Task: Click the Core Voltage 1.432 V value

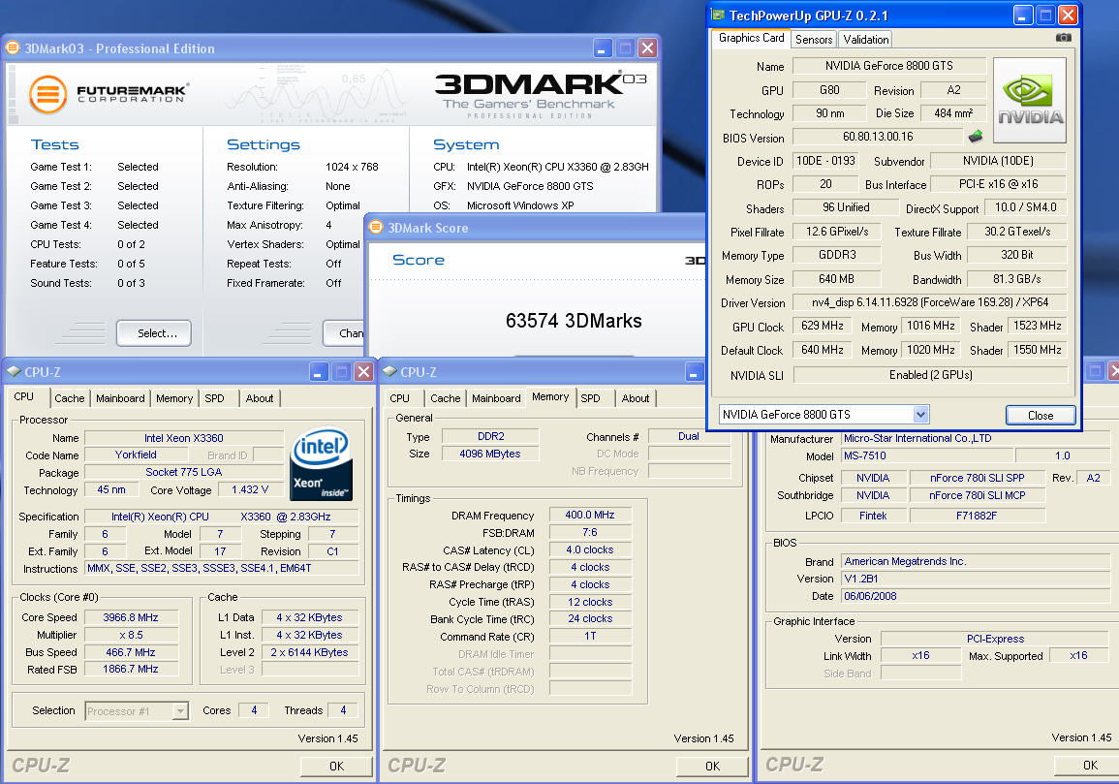Action: (250, 489)
